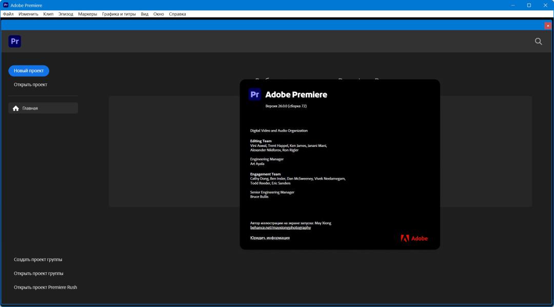
Task: Click the Premiere icon in the title bar
Action: (6, 5)
